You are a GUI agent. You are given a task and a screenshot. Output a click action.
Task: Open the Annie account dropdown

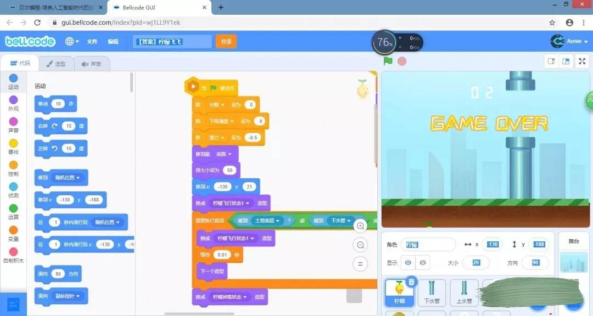click(x=569, y=41)
